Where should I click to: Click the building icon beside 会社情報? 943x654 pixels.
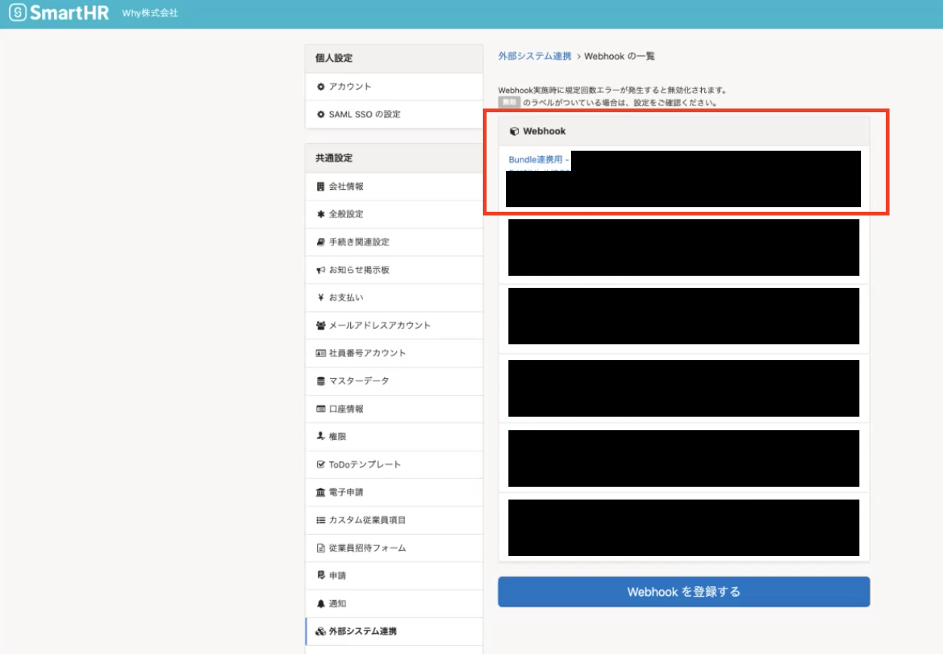tap(321, 186)
